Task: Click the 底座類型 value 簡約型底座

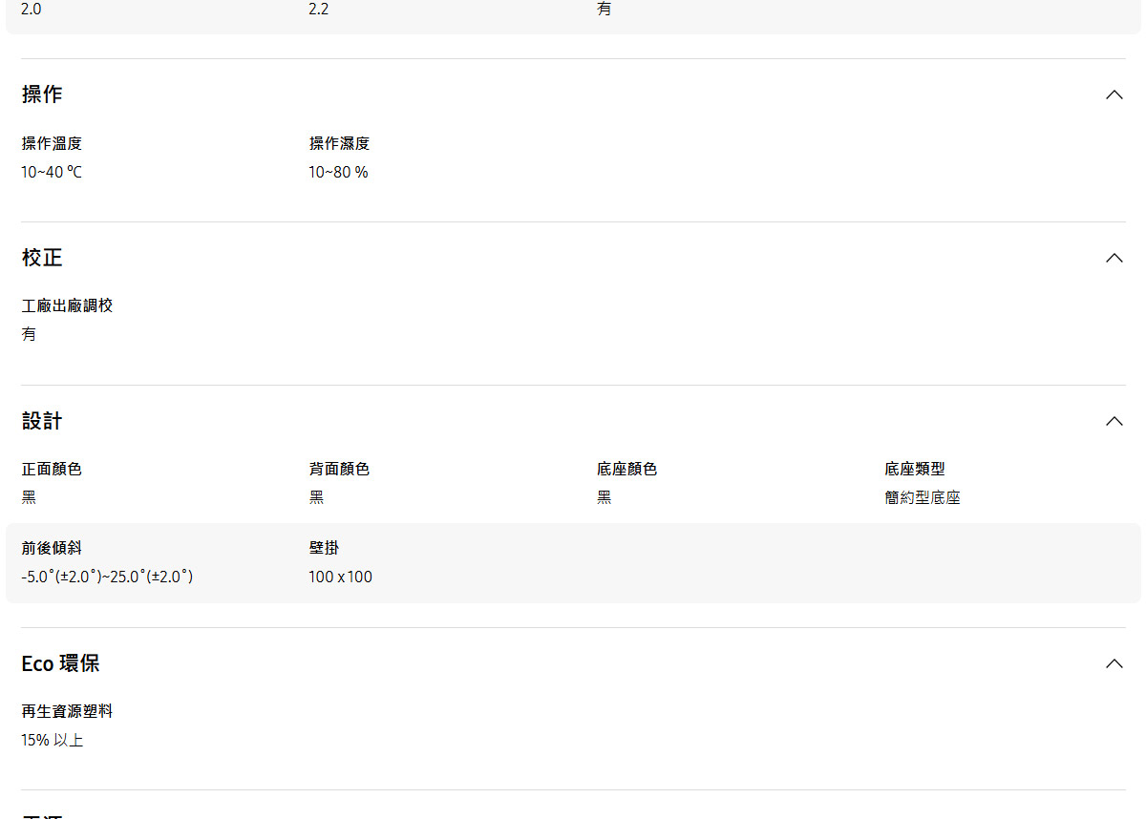Action: (922, 496)
